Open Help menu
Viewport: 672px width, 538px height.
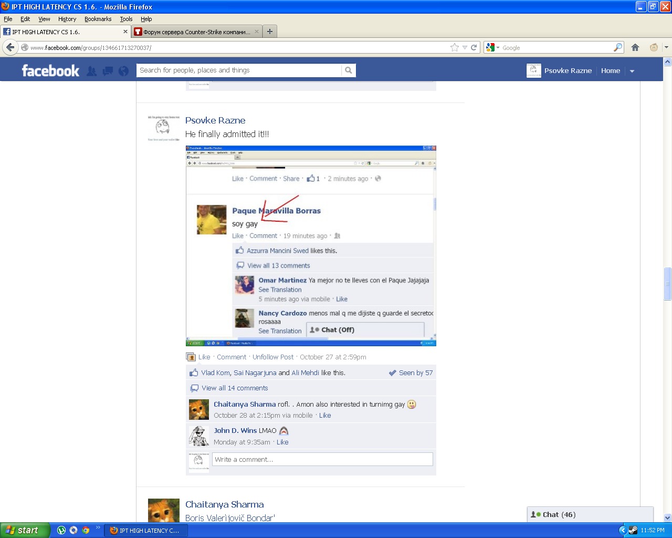point(146,19)
